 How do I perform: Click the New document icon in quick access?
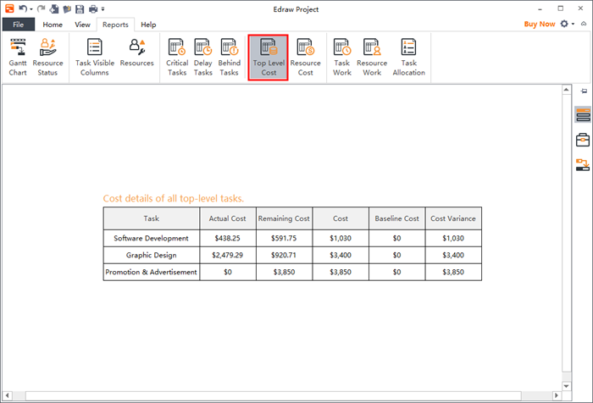coord(54,8)
